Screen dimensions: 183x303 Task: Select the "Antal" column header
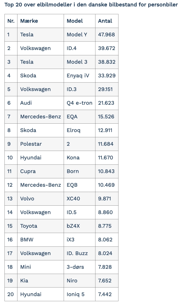click(105, 21)
